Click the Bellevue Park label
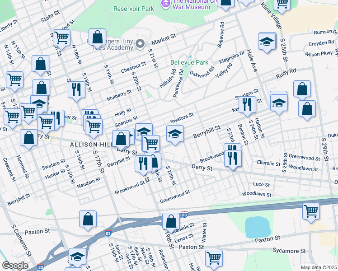 (189, 62)
